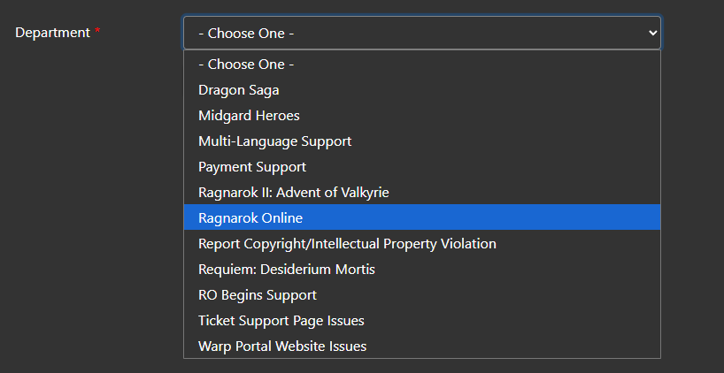Choose Dragon Saga from the list

[239, 90]
